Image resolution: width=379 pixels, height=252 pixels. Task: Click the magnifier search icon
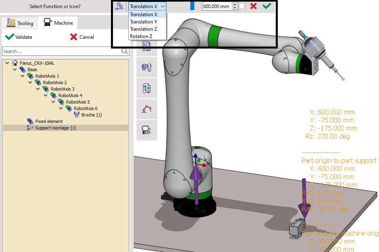tap(125, 51)
